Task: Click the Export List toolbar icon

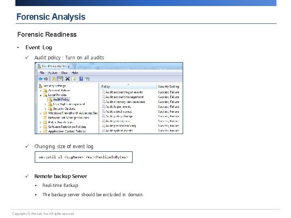Action: point(74,79)
